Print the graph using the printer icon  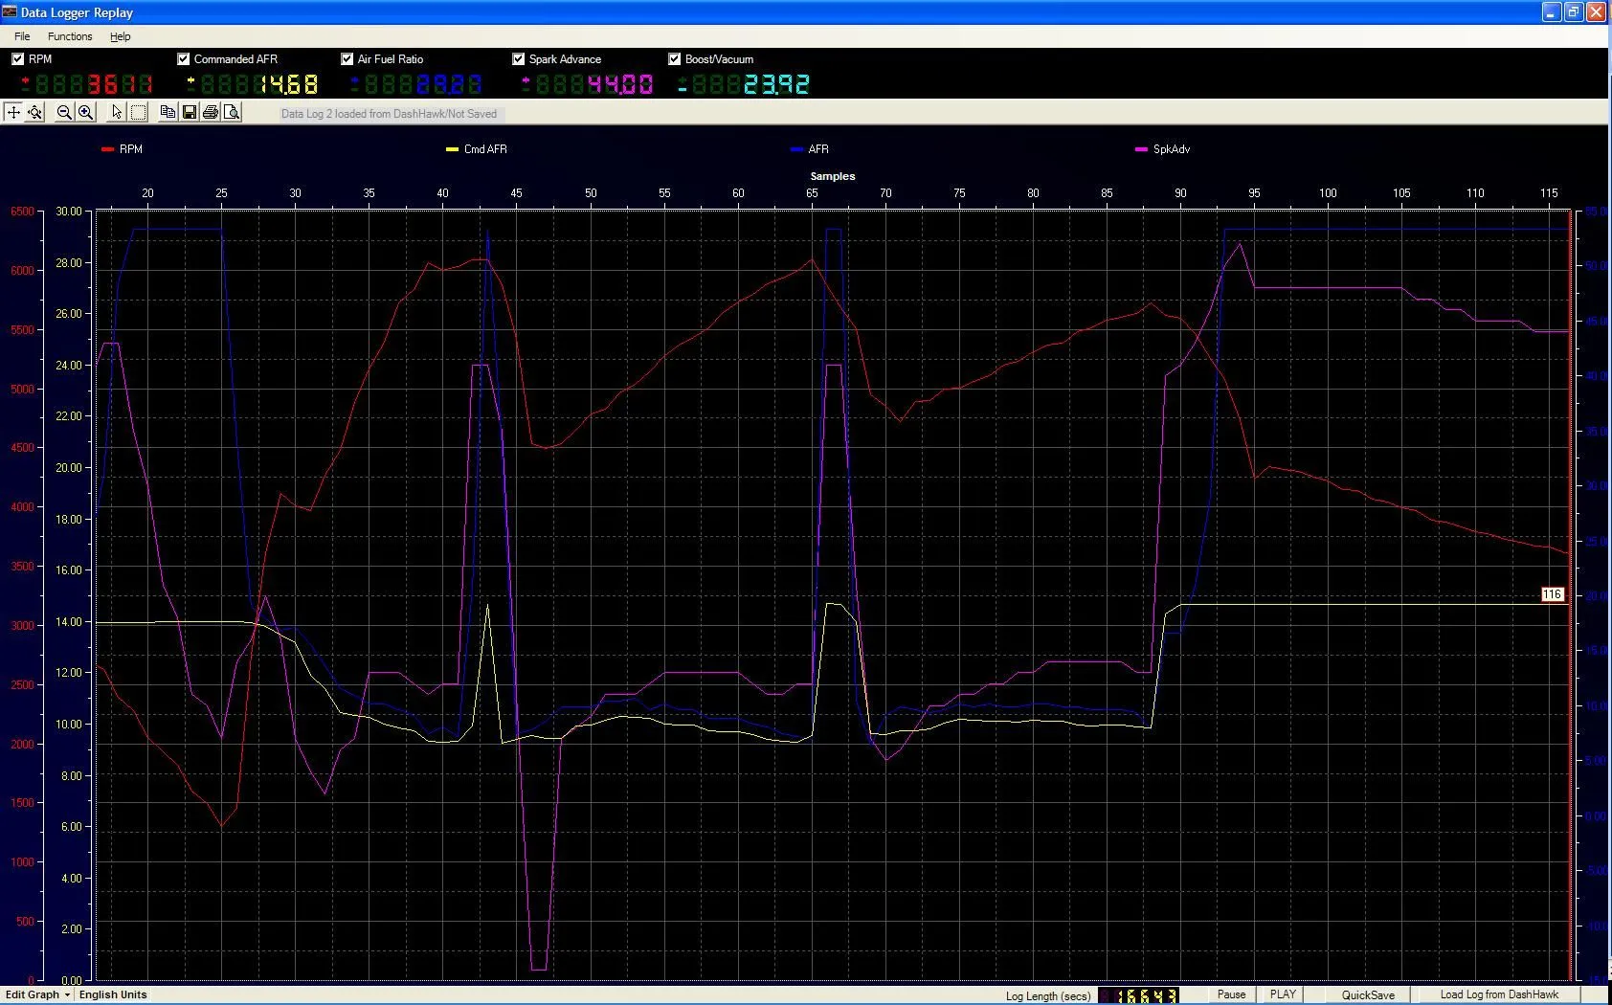pyautogui.click(x=211, y=112)
